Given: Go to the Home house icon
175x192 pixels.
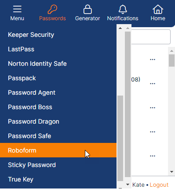Looking at the screenshot, I should [x=158, y=9].
